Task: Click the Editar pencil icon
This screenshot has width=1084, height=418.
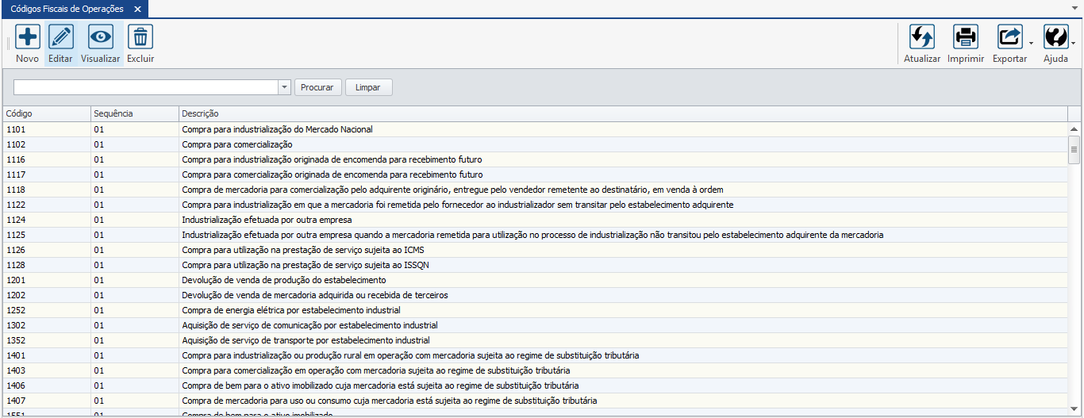Action: click(x=61, y=37)
